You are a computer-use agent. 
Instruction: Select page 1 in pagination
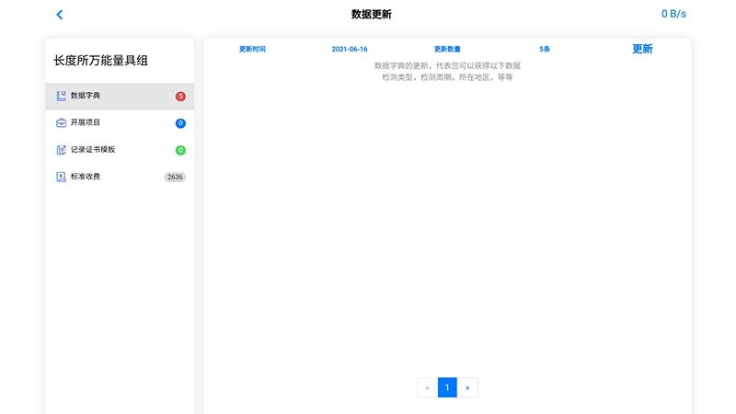(x=447, y=388)
